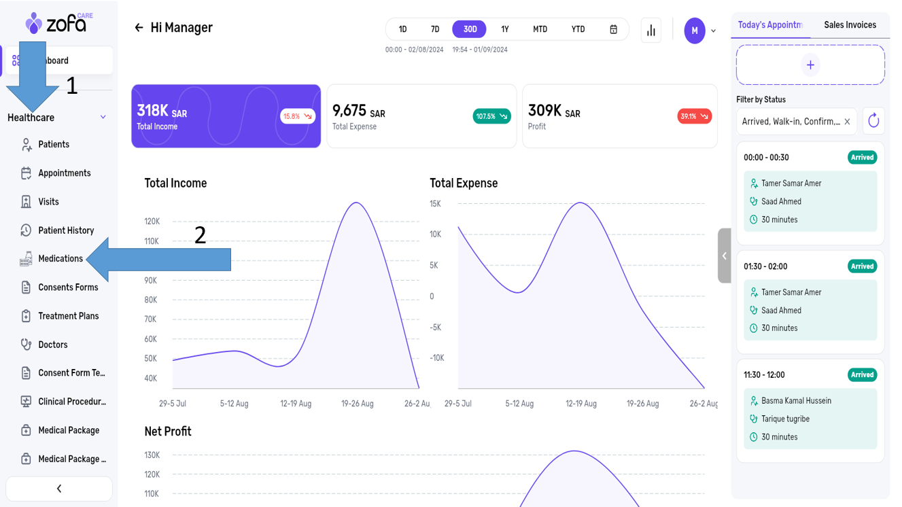Click the Patients sidebar icon
This screenshot has height=507, width=902.
tap(26, 145)
